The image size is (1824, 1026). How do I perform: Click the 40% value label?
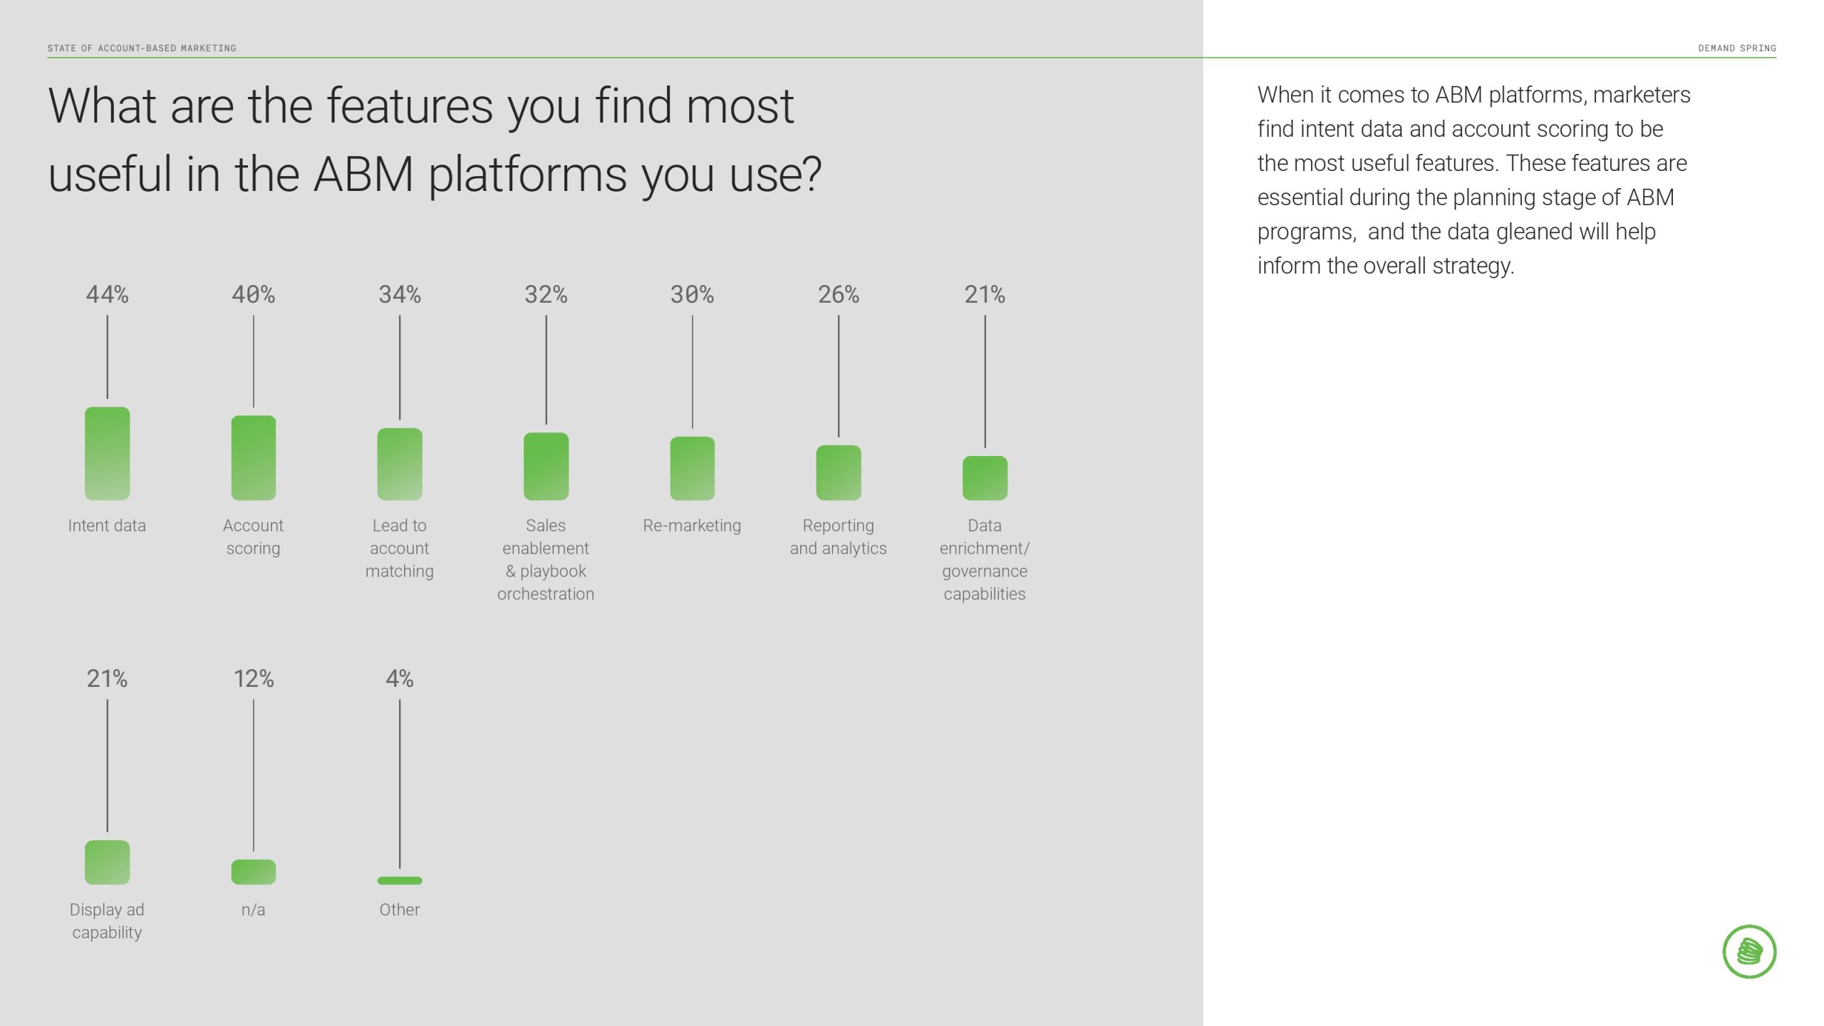click(253, 294)
